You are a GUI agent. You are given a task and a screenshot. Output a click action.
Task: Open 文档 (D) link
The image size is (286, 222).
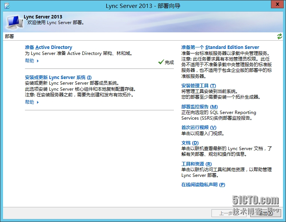[190, 143]
